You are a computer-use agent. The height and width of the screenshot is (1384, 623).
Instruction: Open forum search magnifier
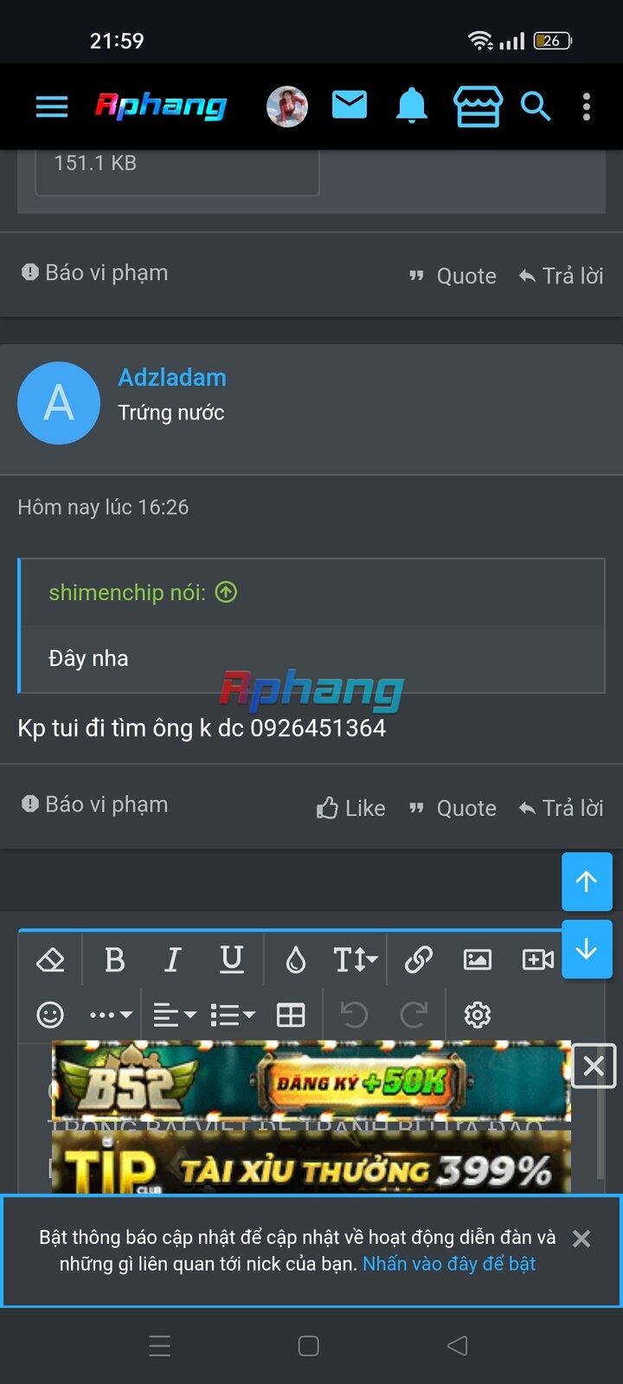pos(536,107)
